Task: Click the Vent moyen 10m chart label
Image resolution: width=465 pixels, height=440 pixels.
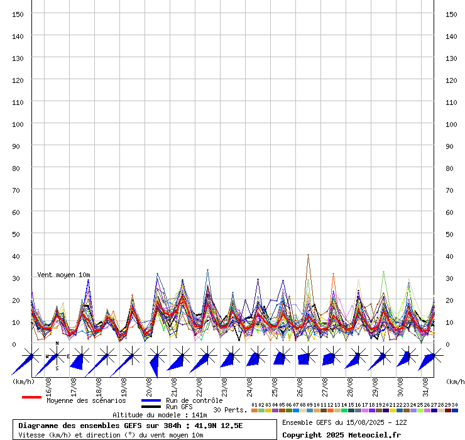Action: click(x=63, y=275)
